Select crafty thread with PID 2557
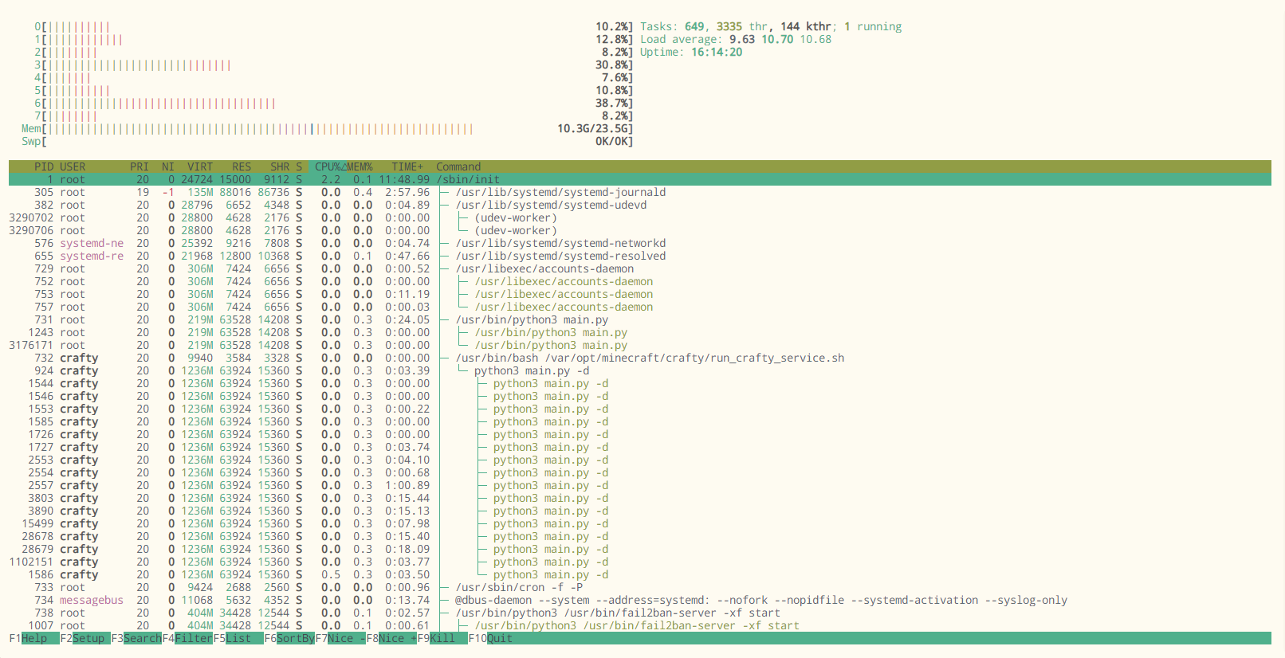This screenshot has height=658, width=1285. pyautogui.click(x=640, y=485)
